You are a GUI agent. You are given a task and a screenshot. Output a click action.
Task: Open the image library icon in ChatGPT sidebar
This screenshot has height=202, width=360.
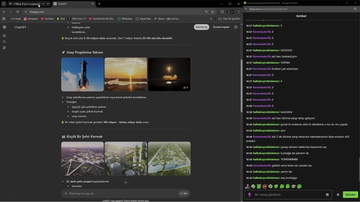coord(4,48)
